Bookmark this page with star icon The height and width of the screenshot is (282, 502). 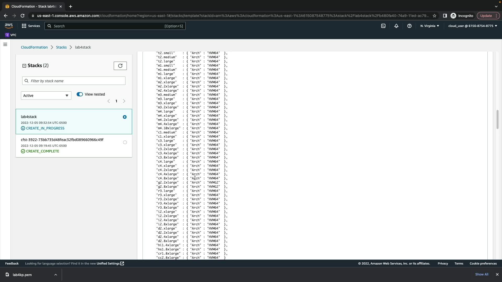click(x=435, y=16)
